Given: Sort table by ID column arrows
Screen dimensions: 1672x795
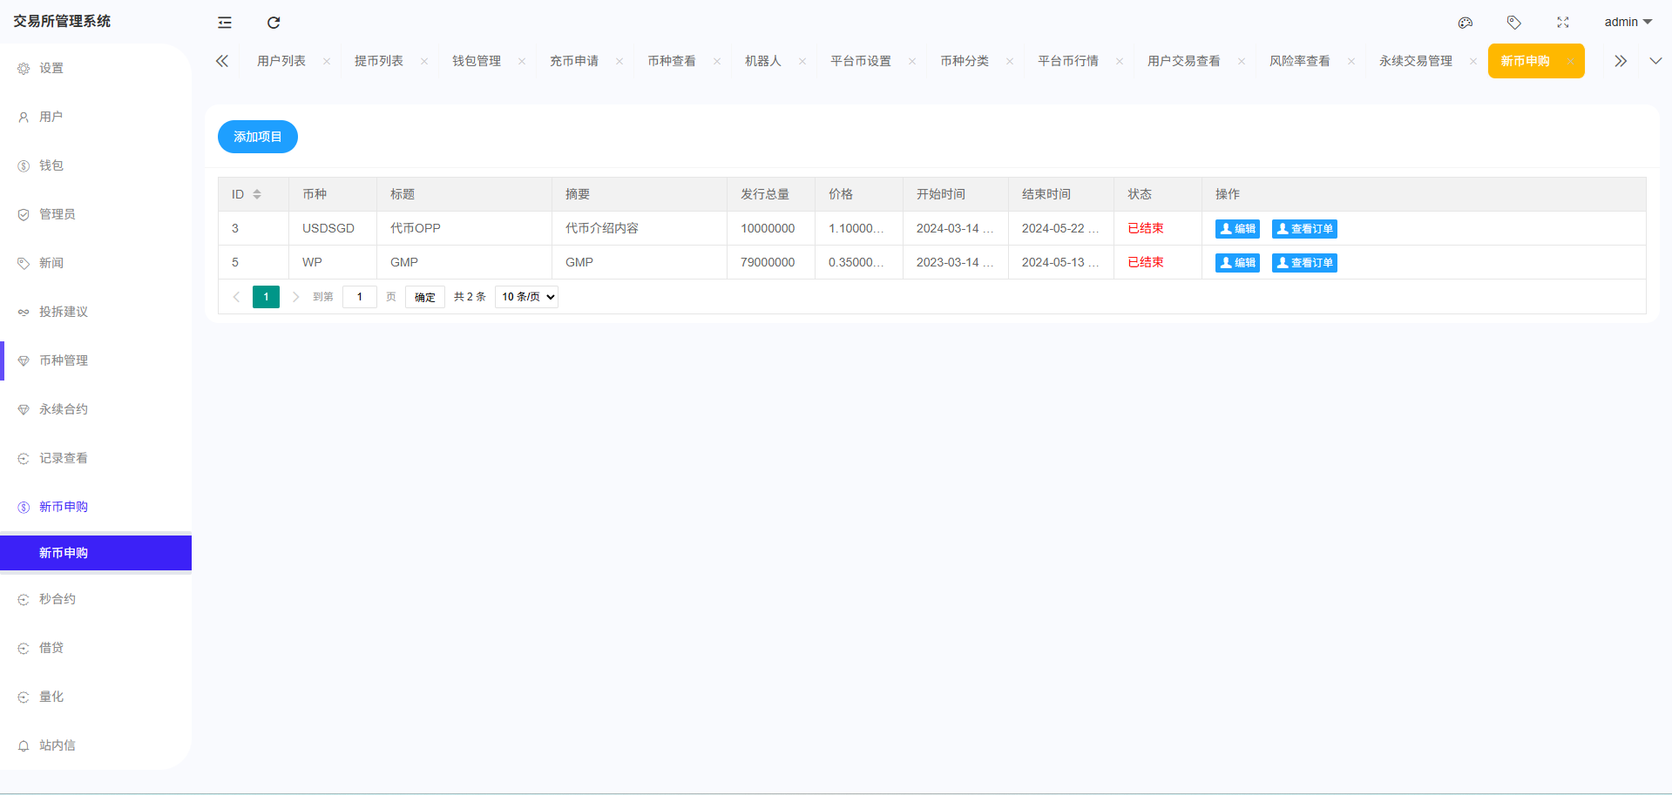Looking at the screenshot, I should pos(257,194).
